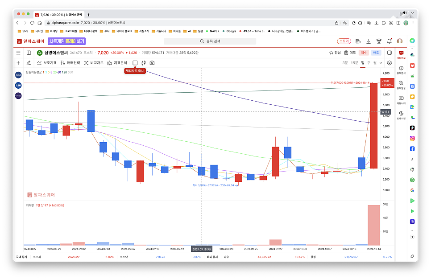The width and height of the screenshot is (431, 279).
Task: Open 매매전략 trading strategy menu
Action: point(70,63)
